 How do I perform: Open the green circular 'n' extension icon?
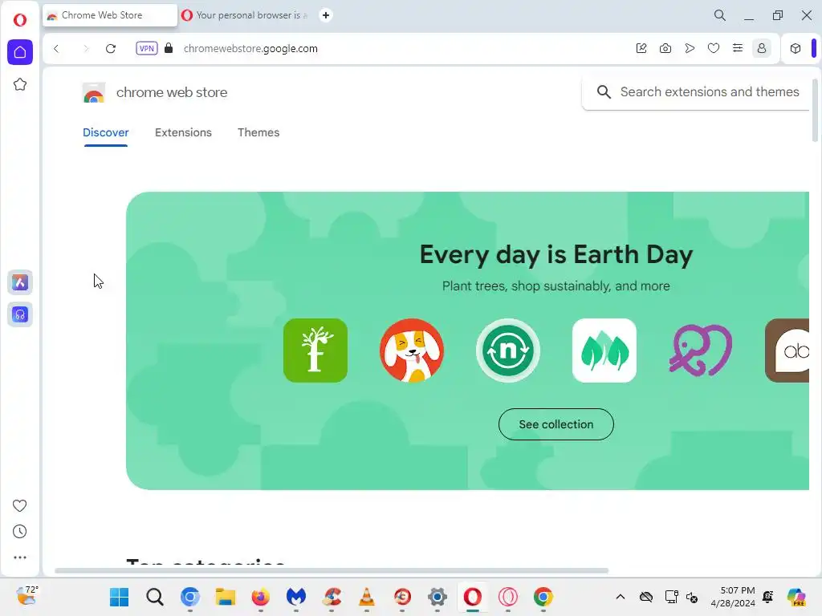pyautogui.click(x=508, y=351)
